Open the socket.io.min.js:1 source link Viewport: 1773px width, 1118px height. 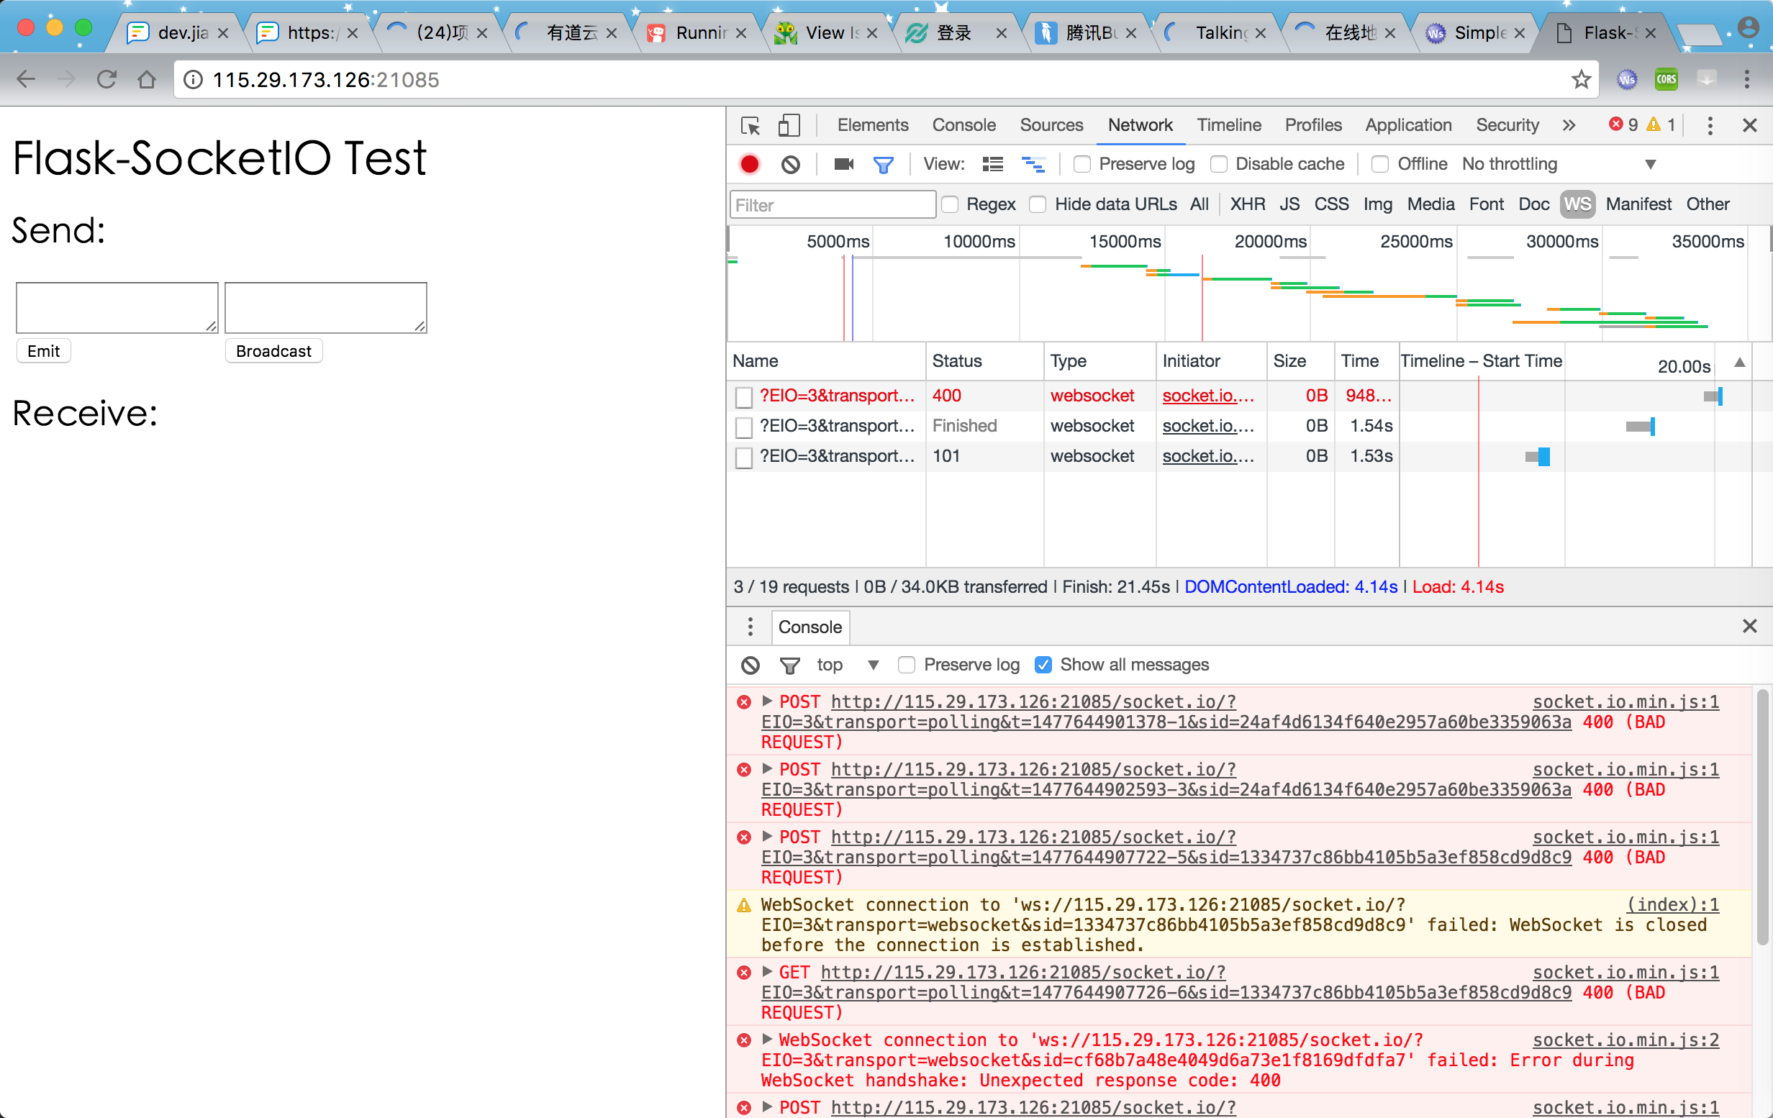[x=1625, y=701]
